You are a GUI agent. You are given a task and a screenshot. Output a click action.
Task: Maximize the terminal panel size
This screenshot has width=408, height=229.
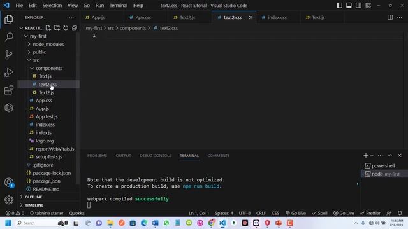click(x=390, y=155)
